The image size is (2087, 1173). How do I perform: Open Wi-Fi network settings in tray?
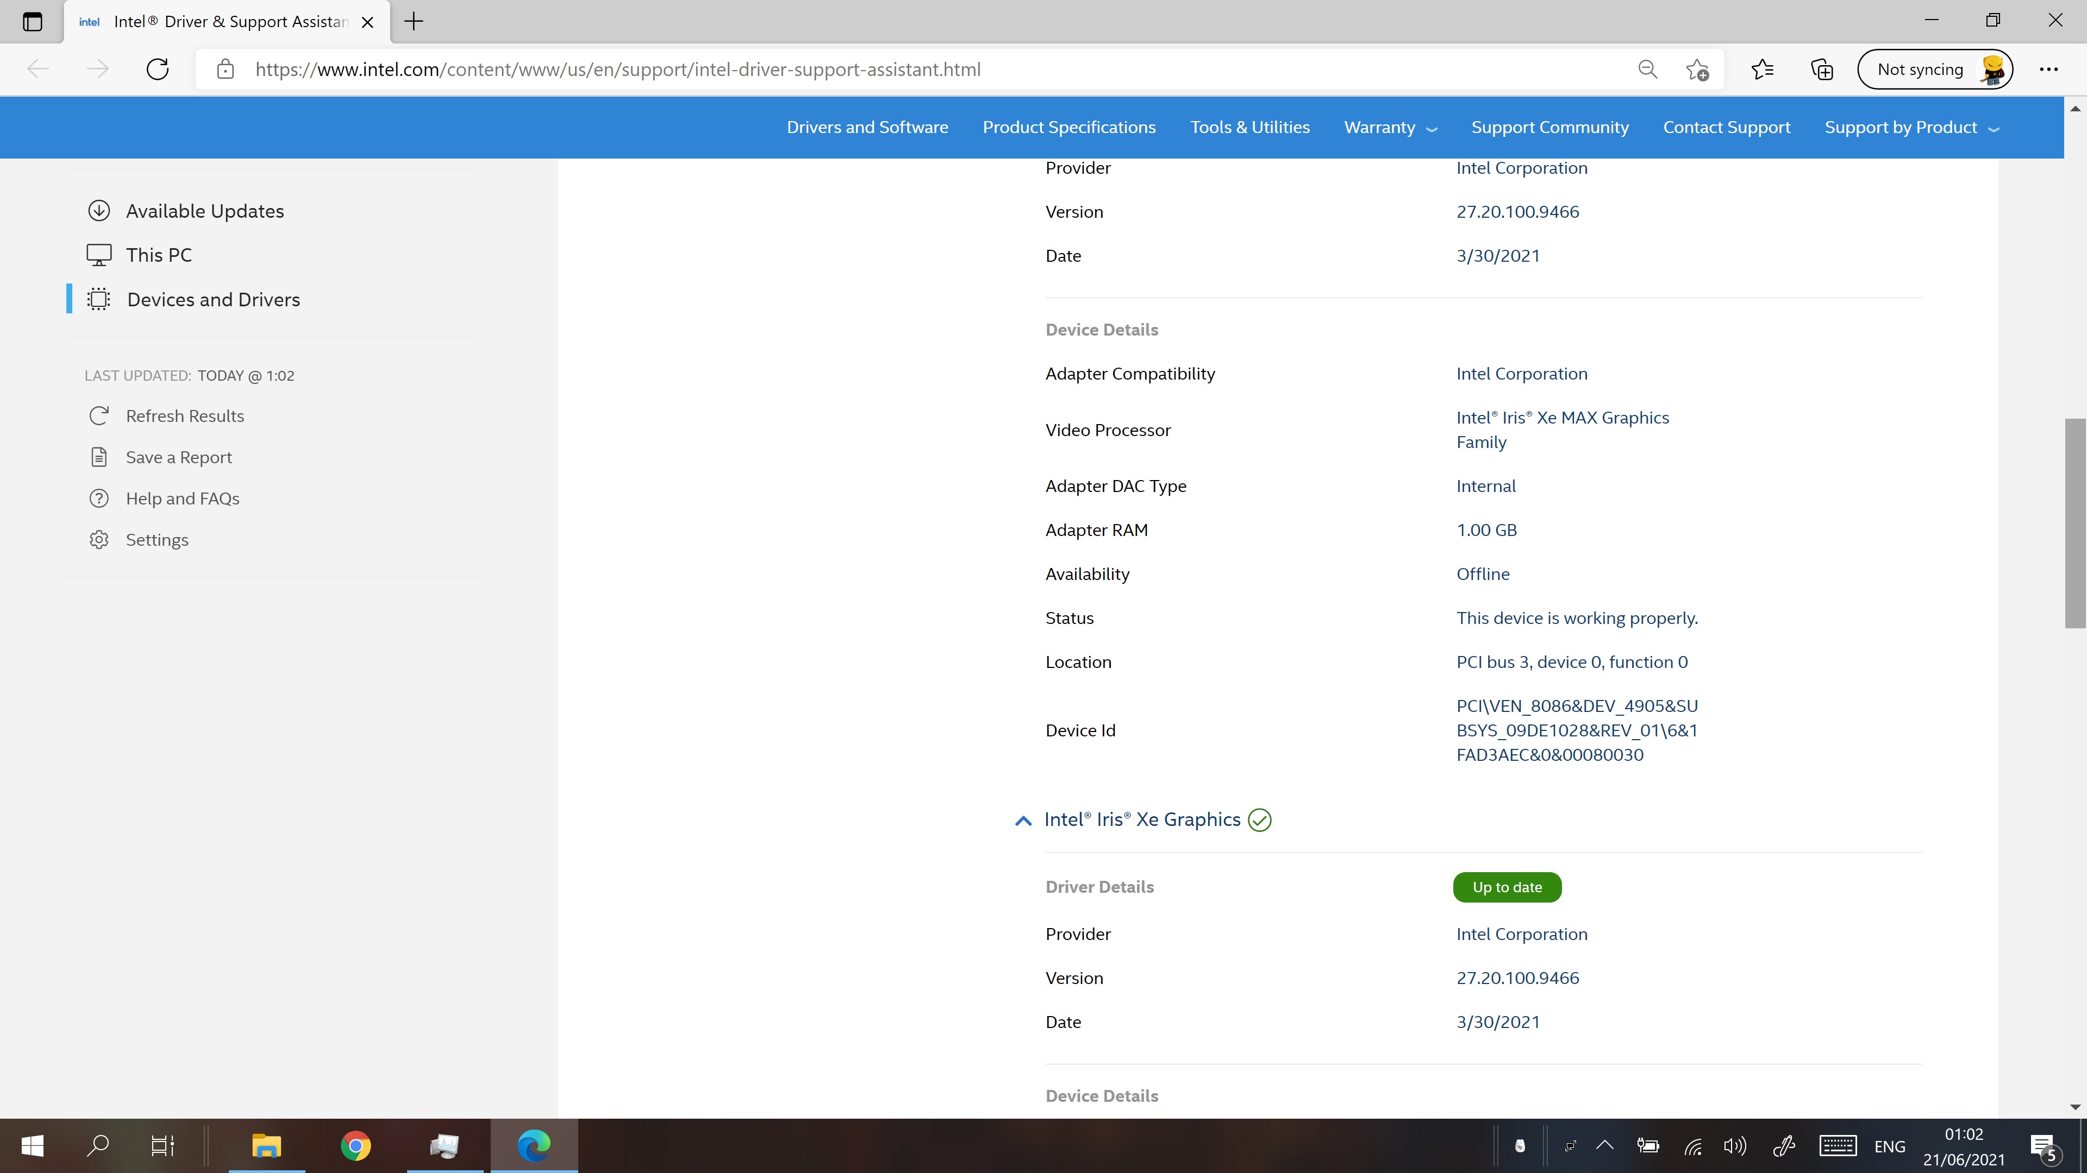[x=1692, y=1145]
